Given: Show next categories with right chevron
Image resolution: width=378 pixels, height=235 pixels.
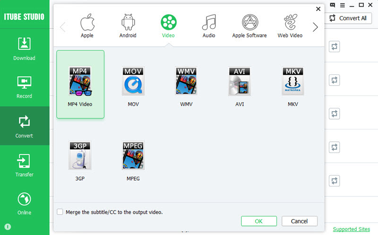Looking at the screenshot, I should pyautogui.click(x=315, y=27).
